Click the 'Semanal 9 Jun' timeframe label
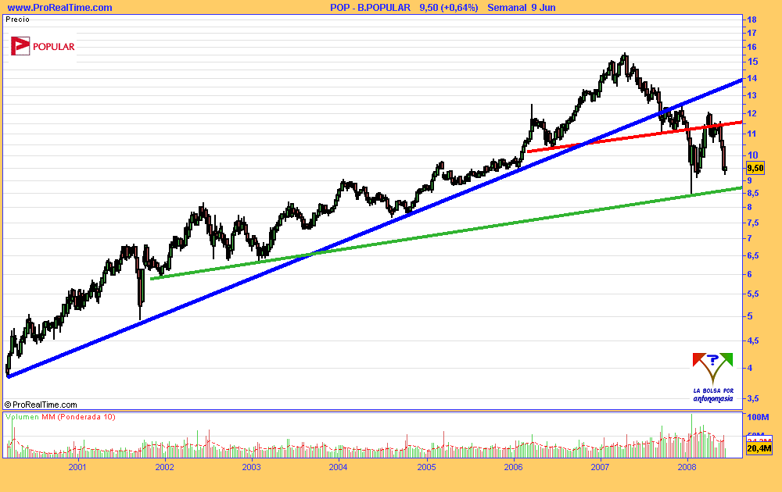 point(521,8)
